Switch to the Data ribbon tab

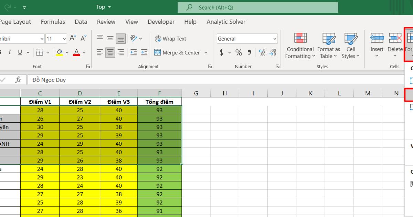pos(81,22)
